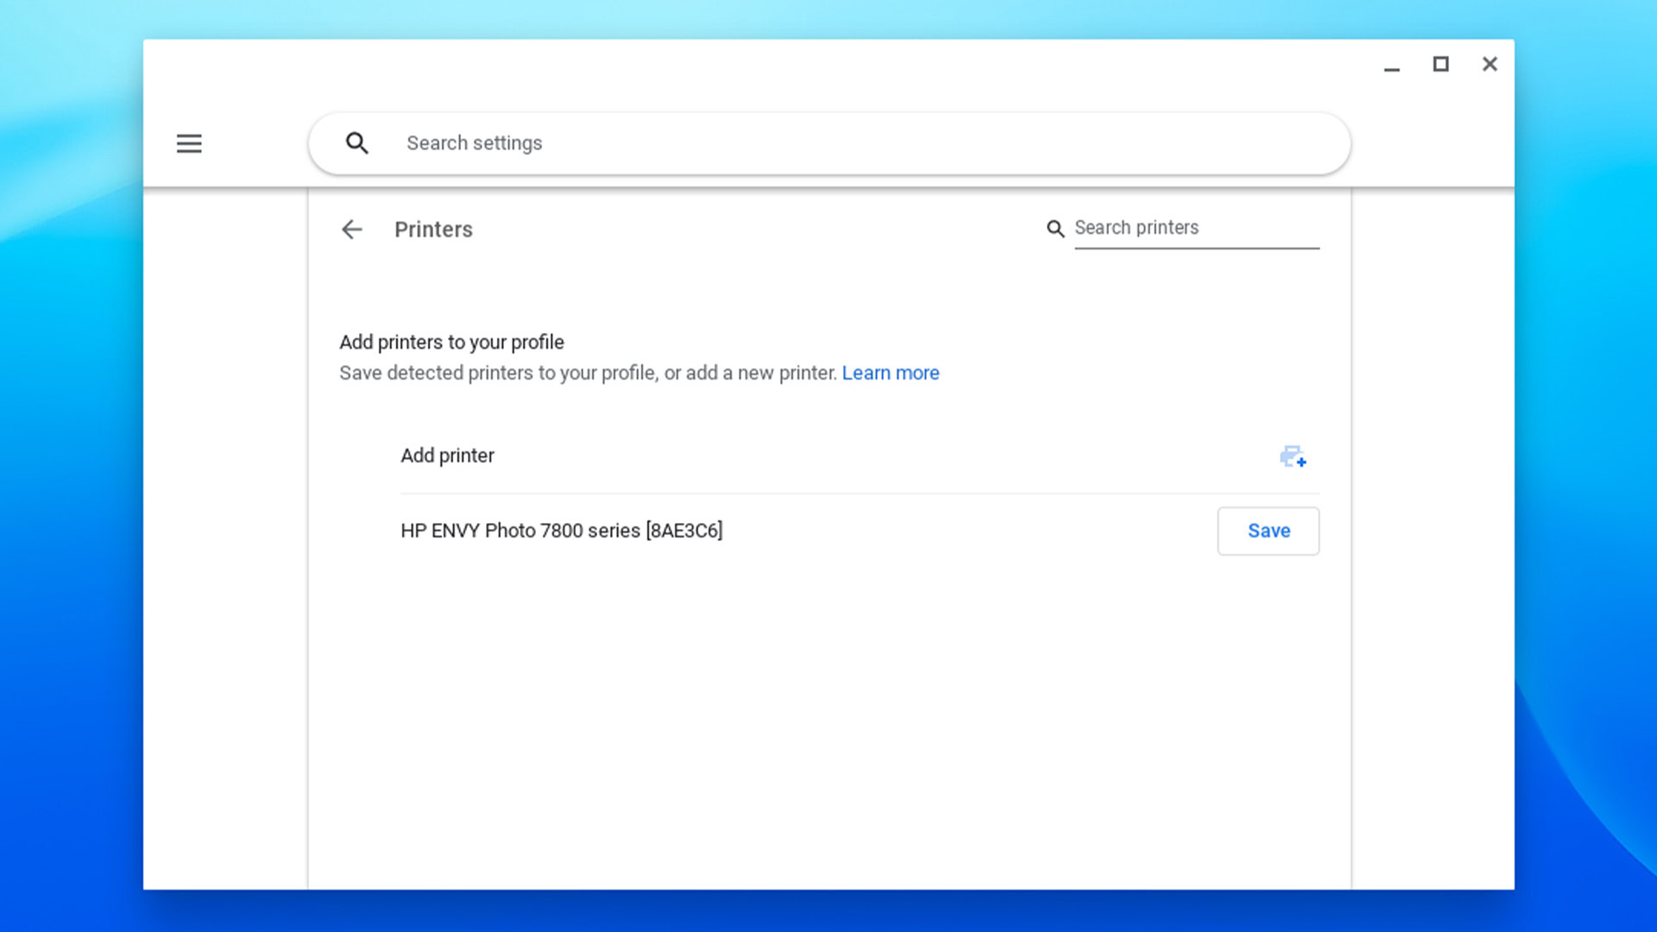Save the HP ENVY Photo 7800 printer
Screen dimensions: 1657x932
coord(1269,531)
